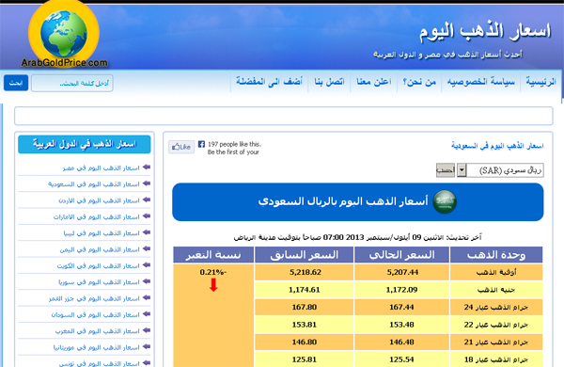Click arrow icon beside الامارات gold prices

(x=147, y=216)
